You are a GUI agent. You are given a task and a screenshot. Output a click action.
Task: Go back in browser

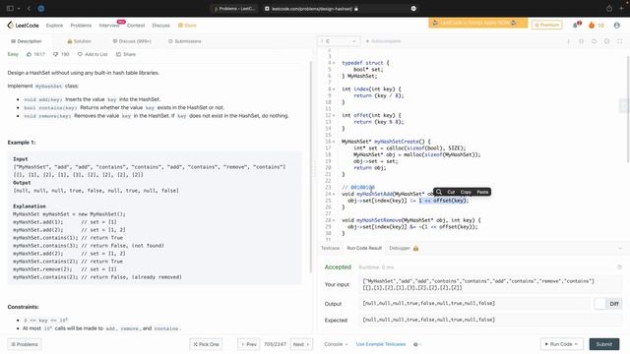[x=29, y=8]
